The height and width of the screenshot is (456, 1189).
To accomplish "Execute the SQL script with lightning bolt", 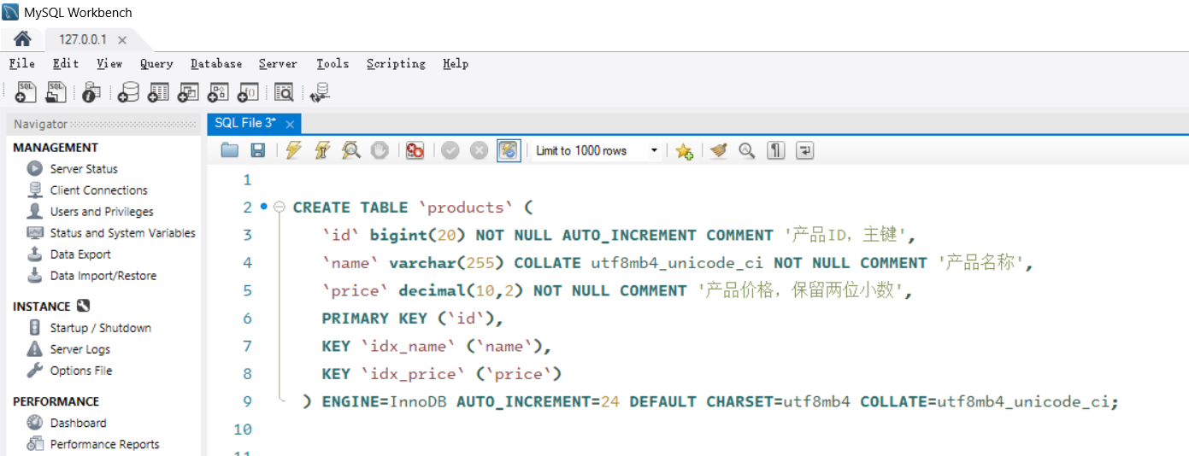I will pyautogui.click(x=294, y=150).
